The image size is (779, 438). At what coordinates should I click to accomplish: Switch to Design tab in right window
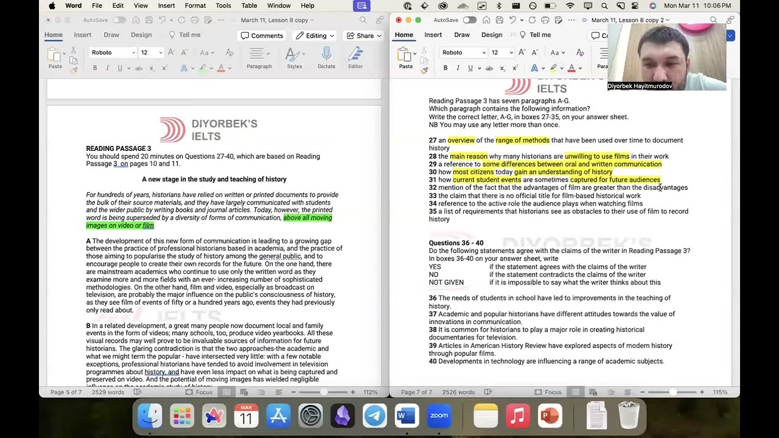point(492,35)
